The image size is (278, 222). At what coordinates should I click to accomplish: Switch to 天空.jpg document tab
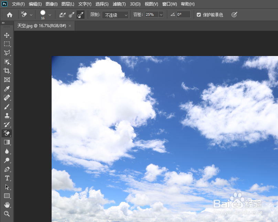[x=42, y=26]
